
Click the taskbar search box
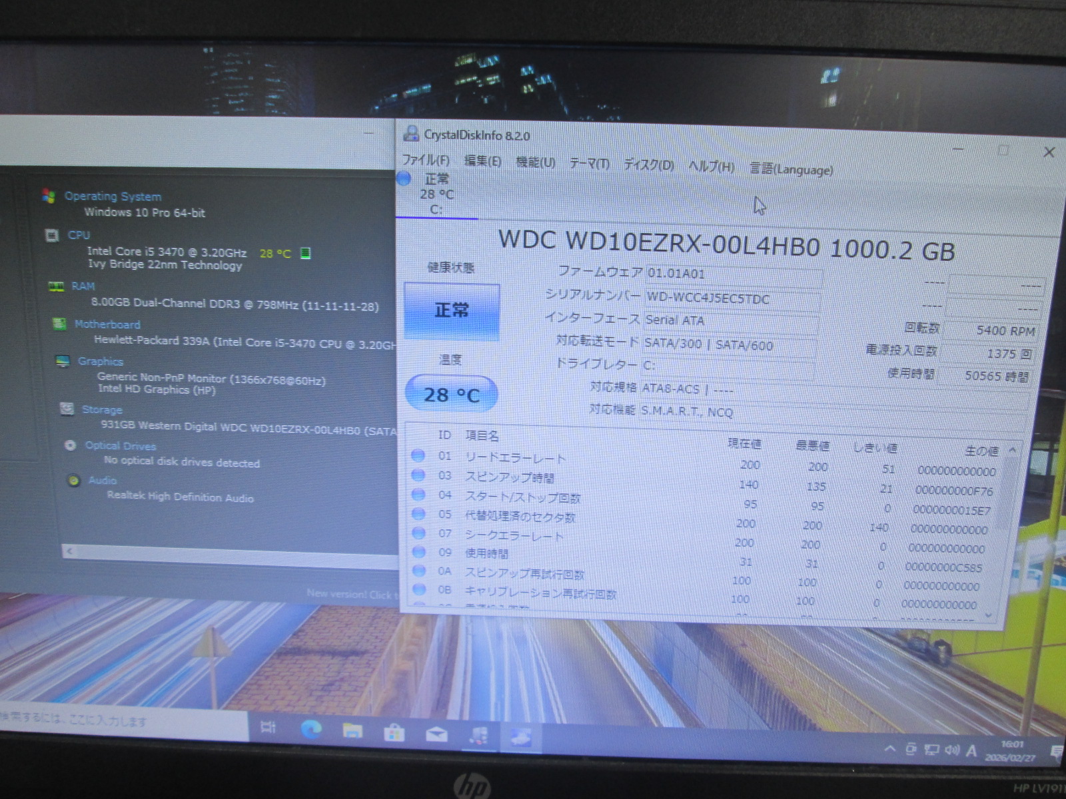click(120, 720)
